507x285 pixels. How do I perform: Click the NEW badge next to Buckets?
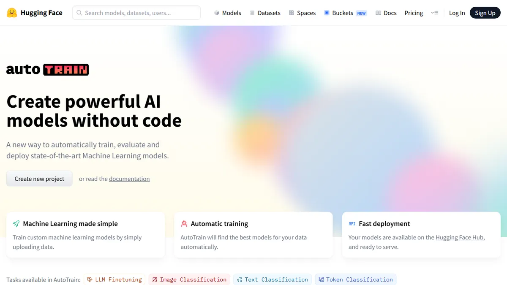pyautogui.click(x=361, y=13)
